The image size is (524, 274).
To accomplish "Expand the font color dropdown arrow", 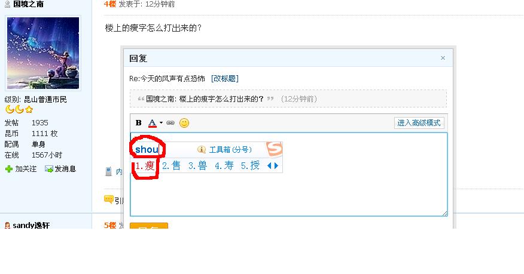I will click(161, 123).
